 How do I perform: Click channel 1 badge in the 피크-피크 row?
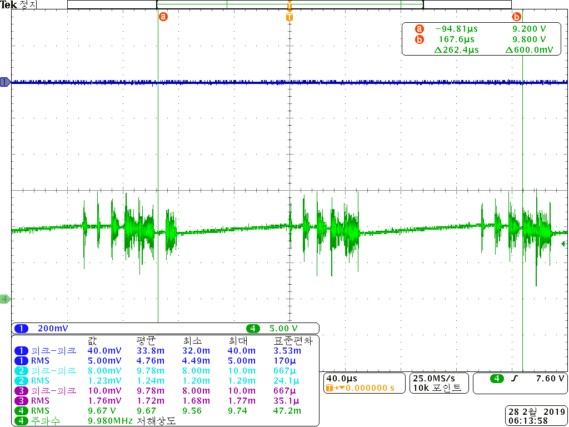[22, 351]
